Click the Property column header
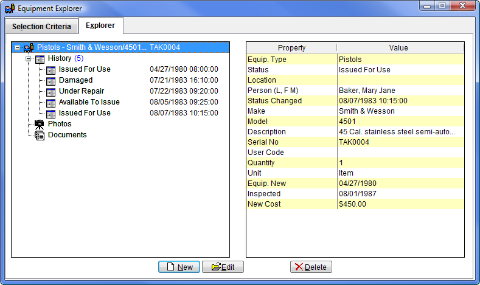This screenshot has width=480, height=285. pyautogui.click(x=291, y=48)
